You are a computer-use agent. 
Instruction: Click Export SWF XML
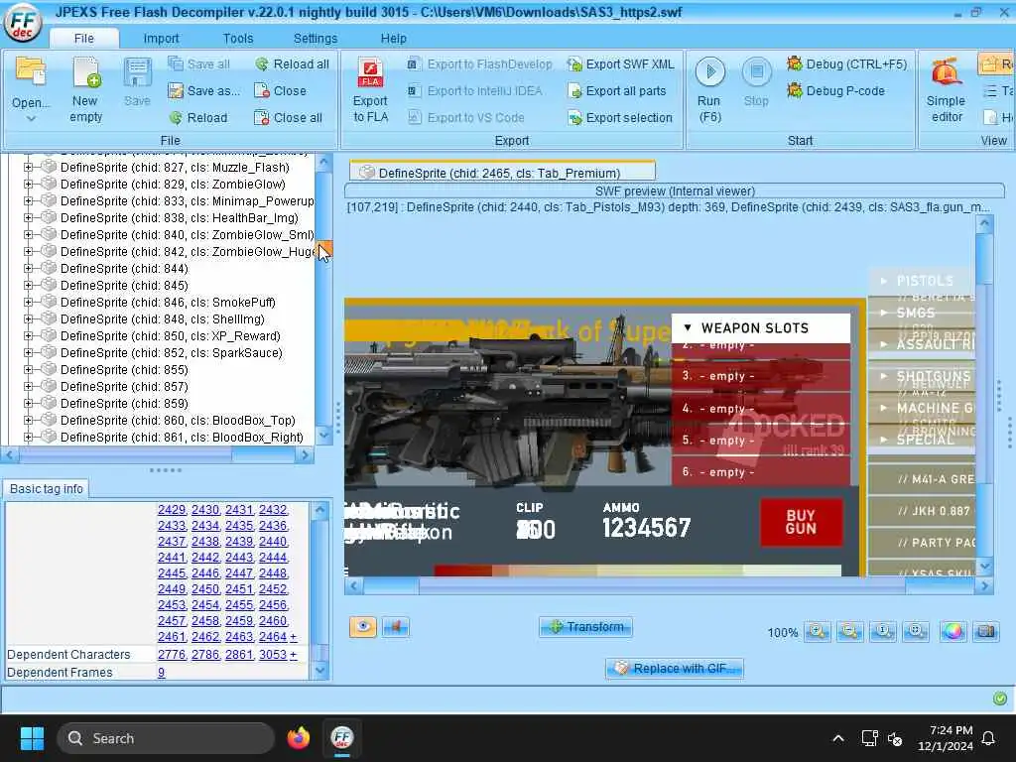click(x=621, y=64)
